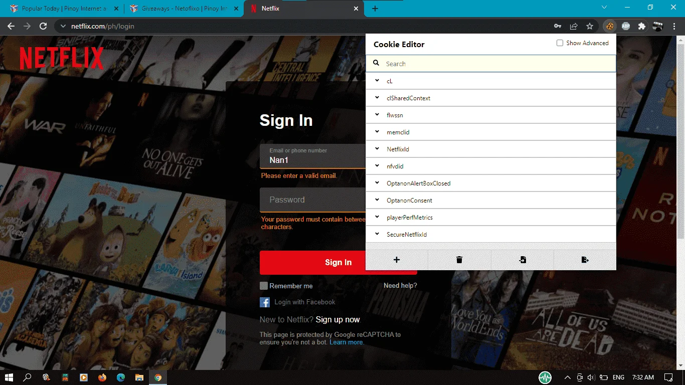The width and height of the screenshot is (685, 385).
Task: Launch Firefox from the taskbar
Action: coord(102,377)
